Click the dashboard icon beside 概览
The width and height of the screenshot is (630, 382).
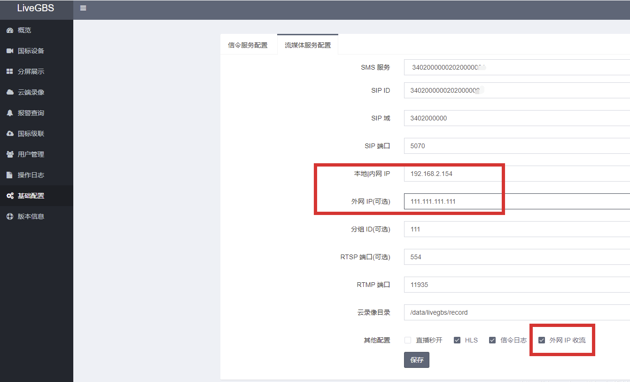click(10, 30)
